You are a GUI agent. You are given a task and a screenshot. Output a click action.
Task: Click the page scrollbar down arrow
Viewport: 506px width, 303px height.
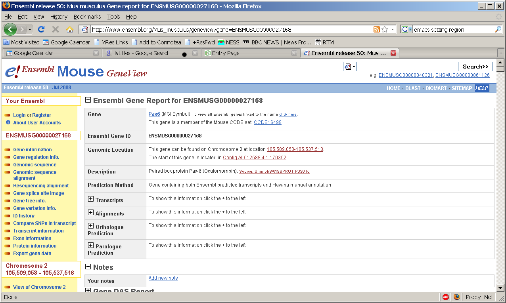point(500,288)
